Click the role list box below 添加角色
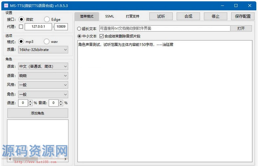This screenshot has height=166, width=258. point(38,141)
